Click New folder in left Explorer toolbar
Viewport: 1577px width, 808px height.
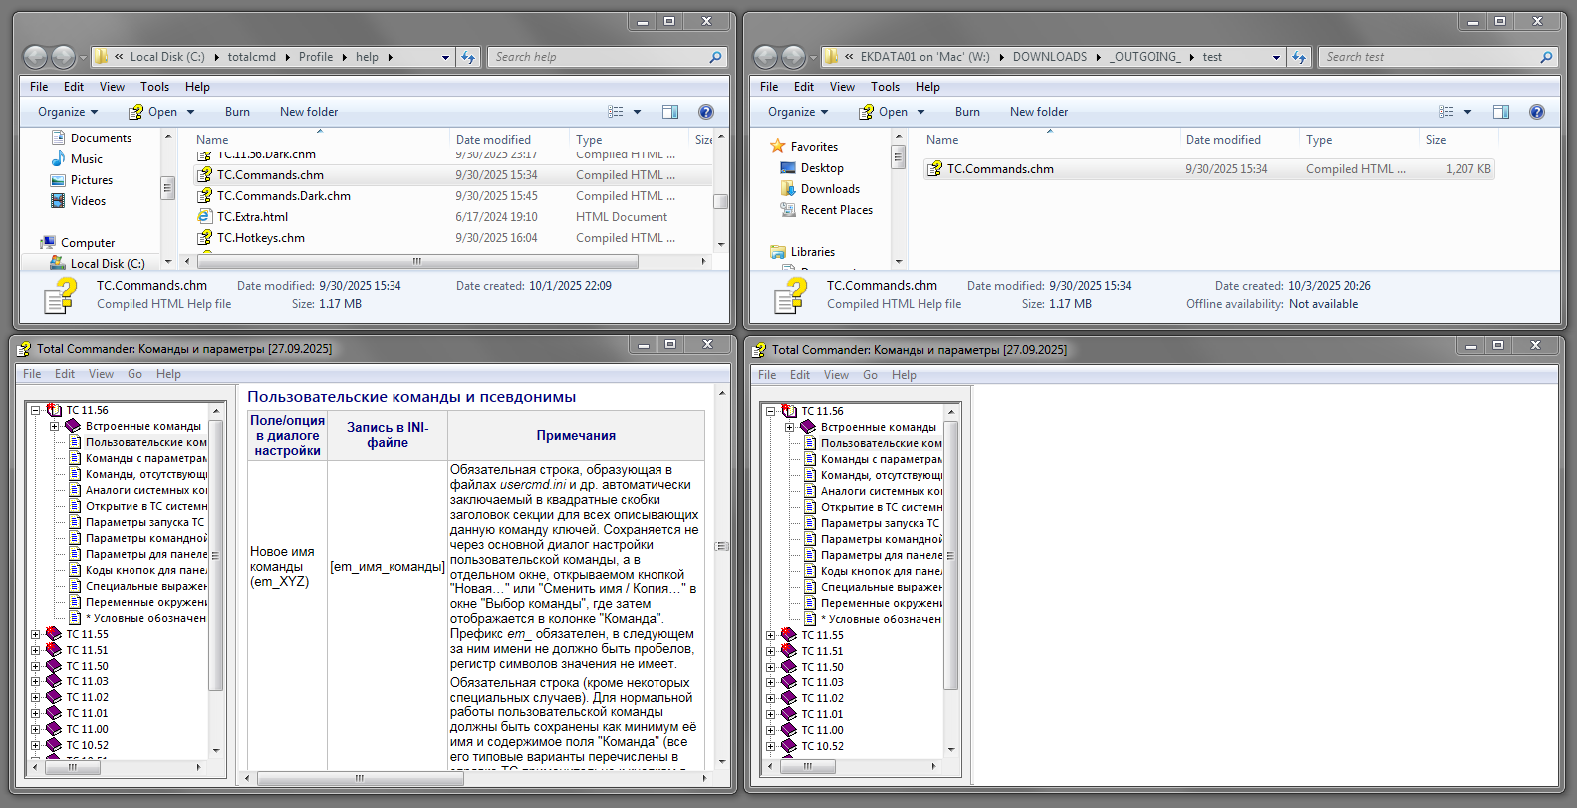coord(308,112)
